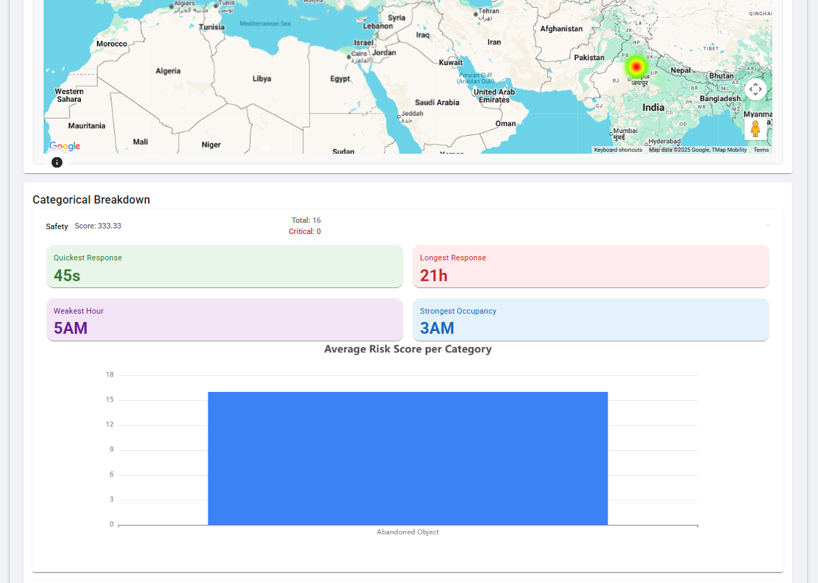The width and height of the screenshot is (818, 583).
Task: Click the India label on map
Action: (653, 107)
